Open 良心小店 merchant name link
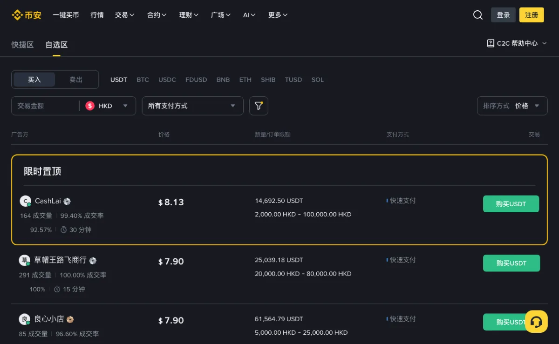559x344 pixels. 49,319
